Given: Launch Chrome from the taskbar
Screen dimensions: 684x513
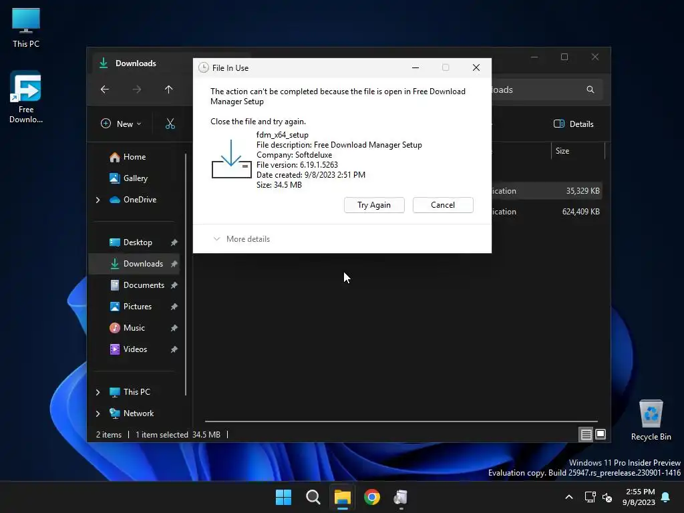Looking at the screenshot, I should pos(372,497).
